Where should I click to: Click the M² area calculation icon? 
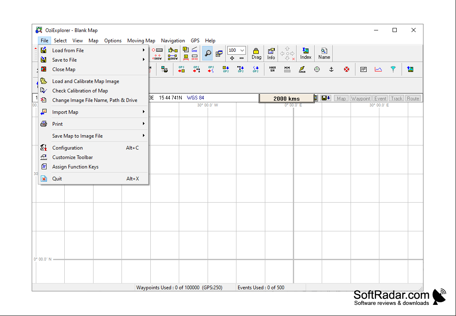(x=363, y=69)
